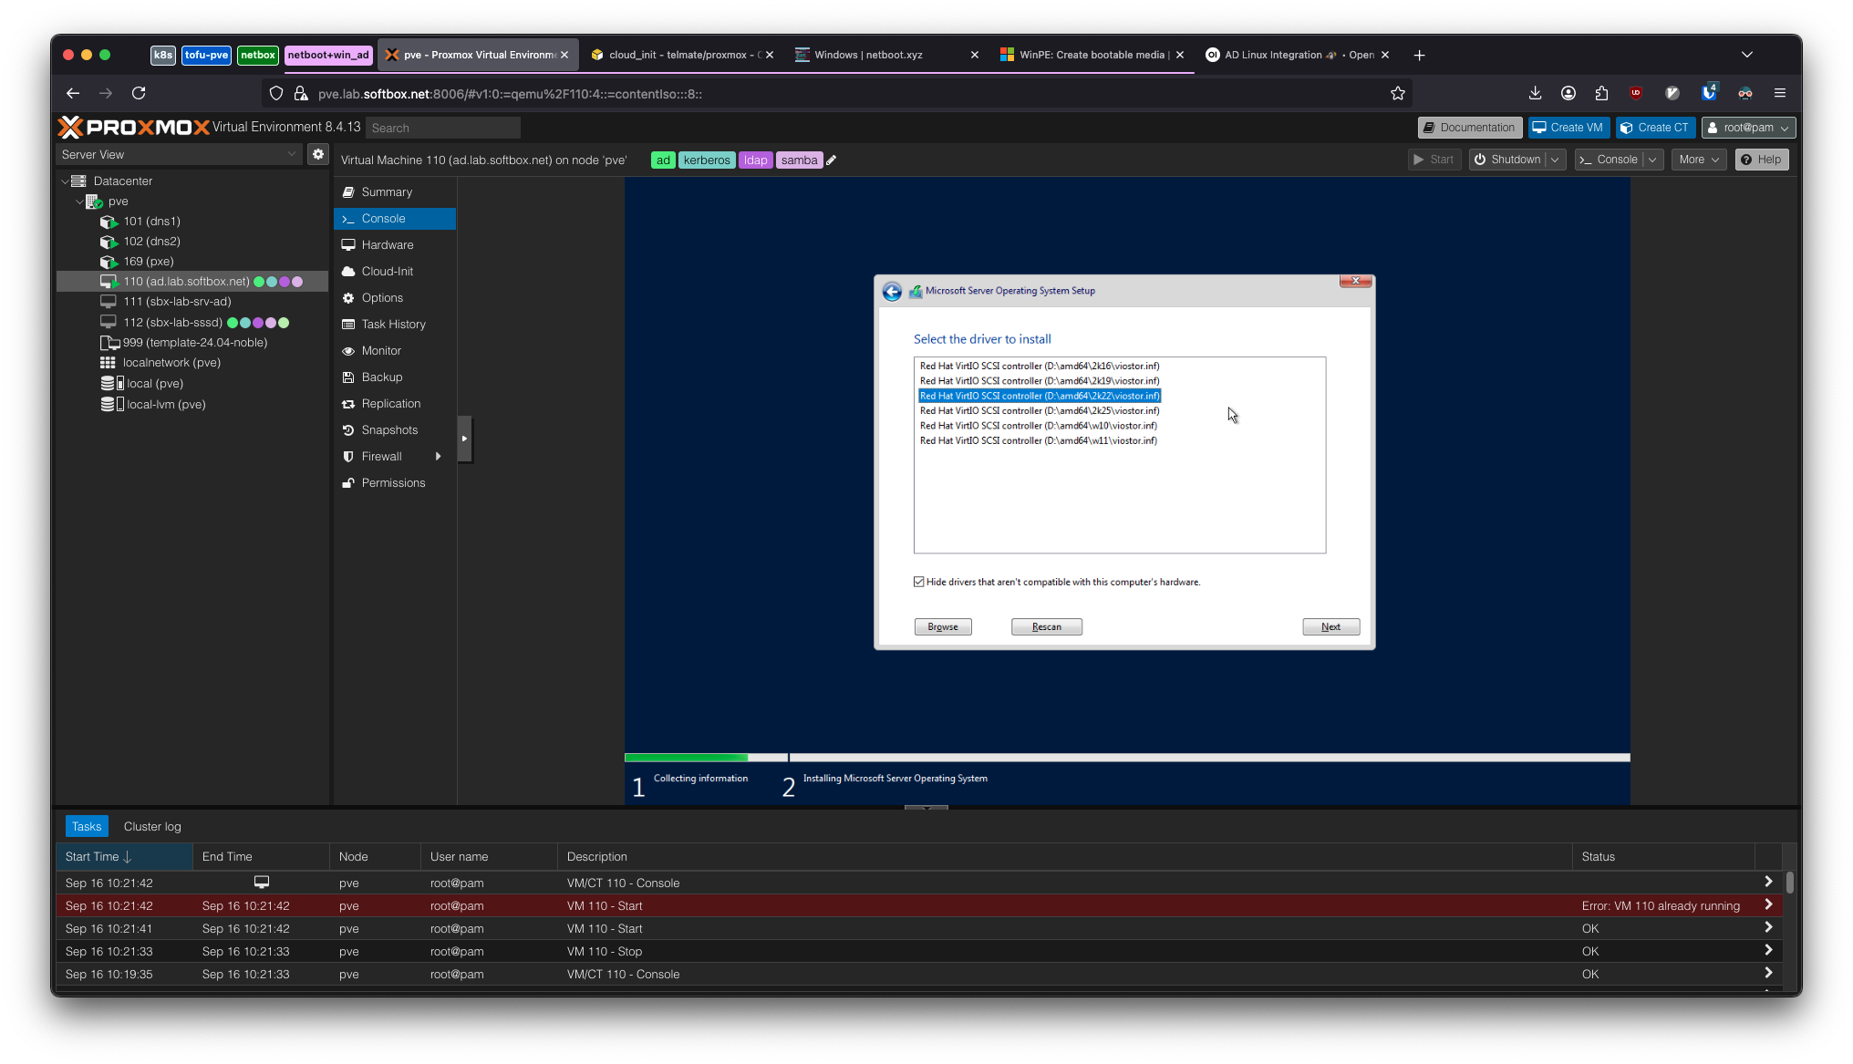Open the Shutdown dropdown arrow

point(1555,159)
